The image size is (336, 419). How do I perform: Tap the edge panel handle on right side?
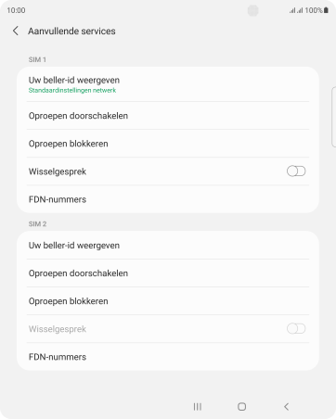click(333, 117)
